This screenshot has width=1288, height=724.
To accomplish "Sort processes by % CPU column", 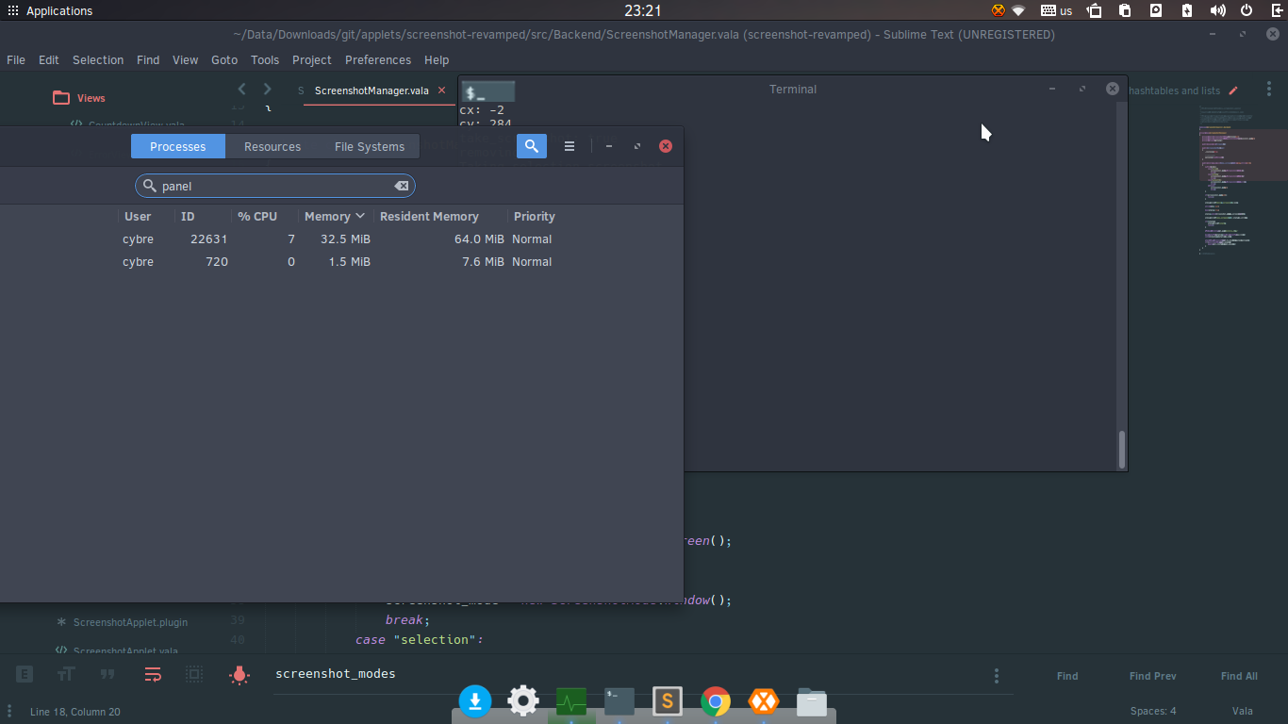I will click(257, 216).
